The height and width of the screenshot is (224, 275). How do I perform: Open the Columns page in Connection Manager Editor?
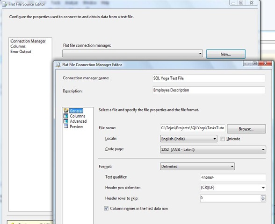77,116
